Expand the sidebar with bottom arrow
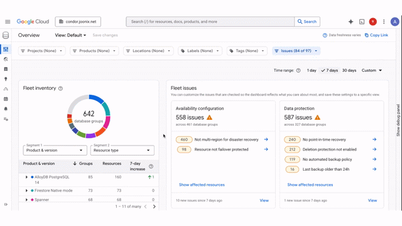 point(6,205)
